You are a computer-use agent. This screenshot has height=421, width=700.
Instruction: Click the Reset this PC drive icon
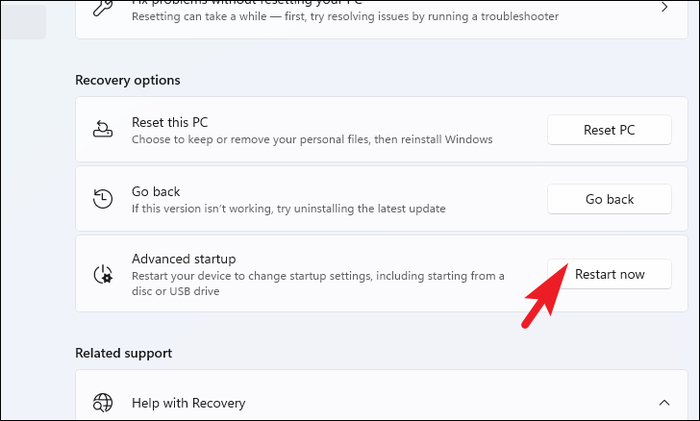coord(103,129)
